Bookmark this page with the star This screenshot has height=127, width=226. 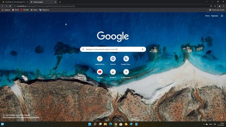coord(215,6)
